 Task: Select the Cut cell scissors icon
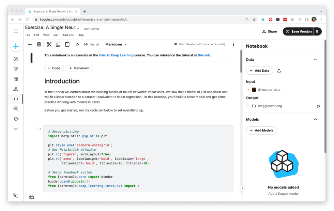pos(49,44)
